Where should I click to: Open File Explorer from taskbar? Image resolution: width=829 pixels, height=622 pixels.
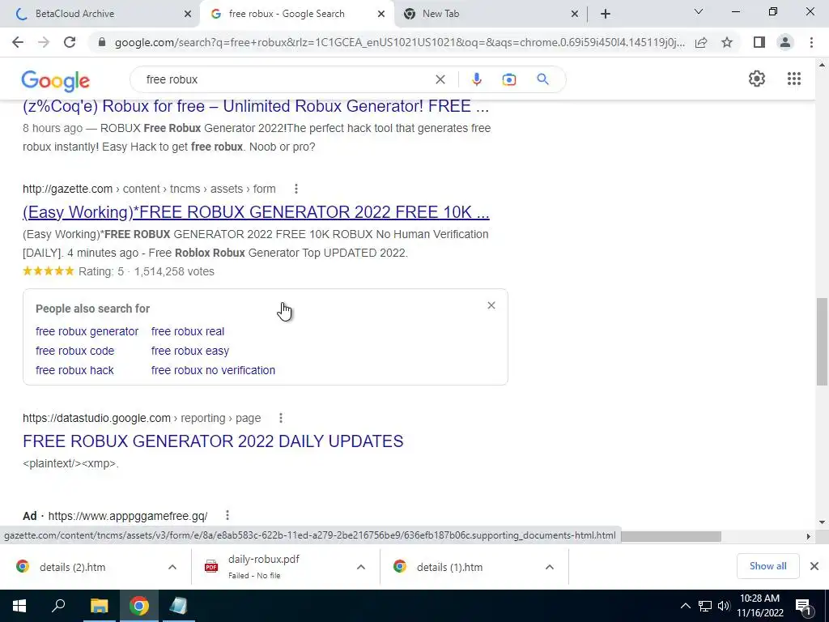pyautogui.click(x=99, y=606)
